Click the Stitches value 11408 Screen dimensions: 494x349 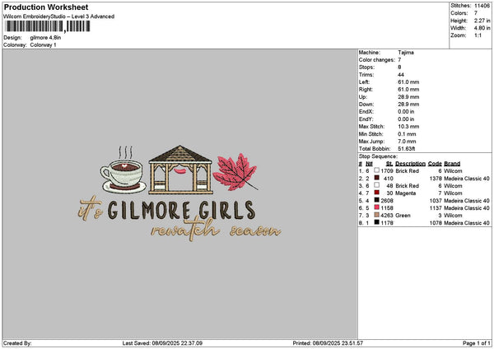482,6
